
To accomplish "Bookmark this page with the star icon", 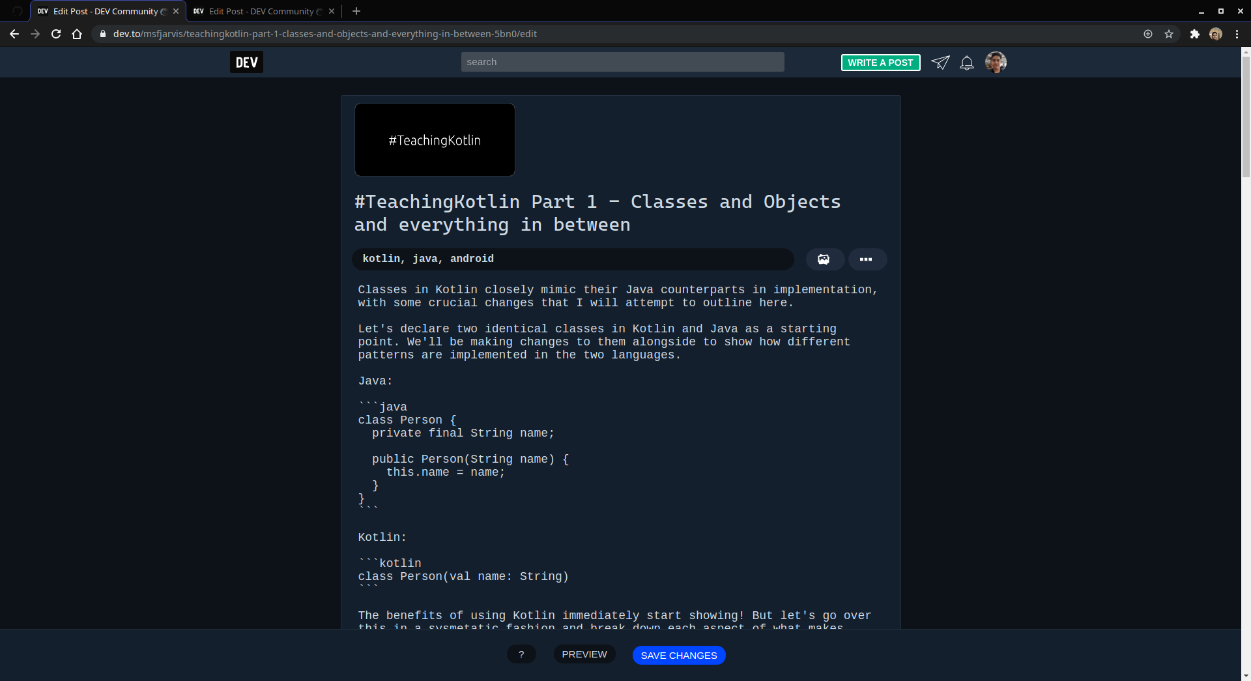I will point(1169,34).
